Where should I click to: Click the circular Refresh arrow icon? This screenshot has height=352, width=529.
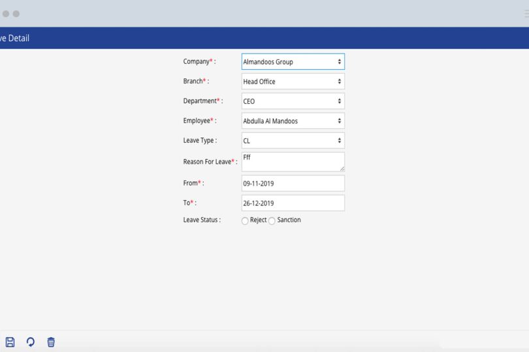click(x=30, y=342)
